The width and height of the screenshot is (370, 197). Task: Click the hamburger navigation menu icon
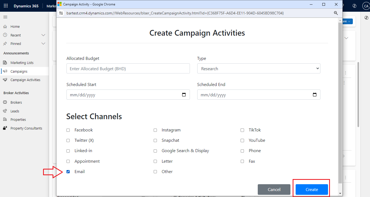click(5, 17)
